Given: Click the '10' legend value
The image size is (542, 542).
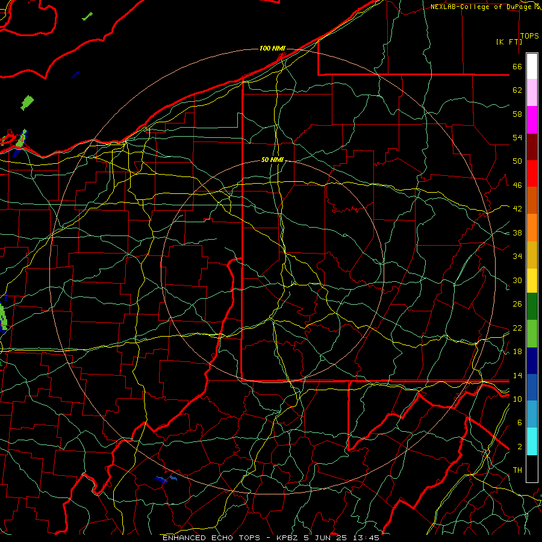Looking at the screenshot, I should 517,399.
